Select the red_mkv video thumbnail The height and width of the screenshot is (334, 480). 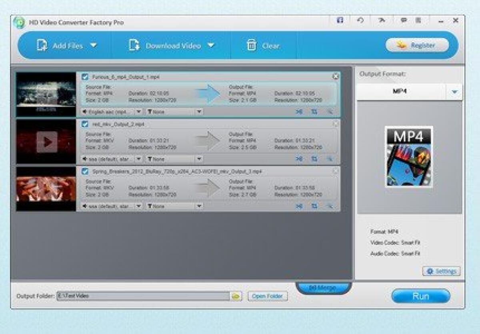46,141
